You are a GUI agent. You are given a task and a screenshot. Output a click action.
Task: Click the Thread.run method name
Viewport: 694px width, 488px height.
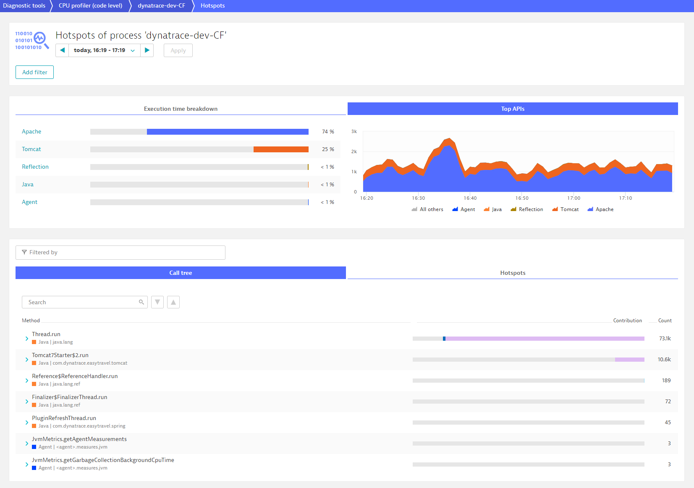[46, 334]
